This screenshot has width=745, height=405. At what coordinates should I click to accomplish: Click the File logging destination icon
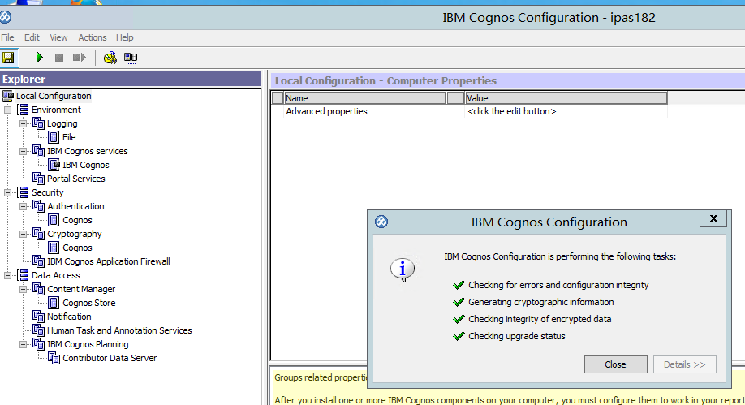click(x=54, y=137)
